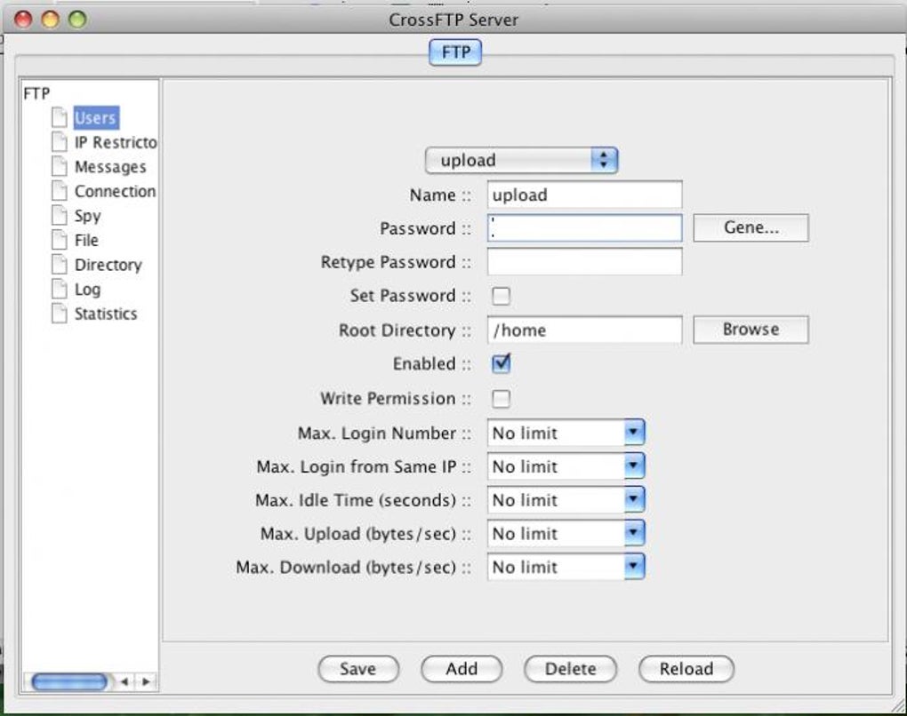907x716 pixels.
Task: Click the Add button
Action: click(462, 669)
